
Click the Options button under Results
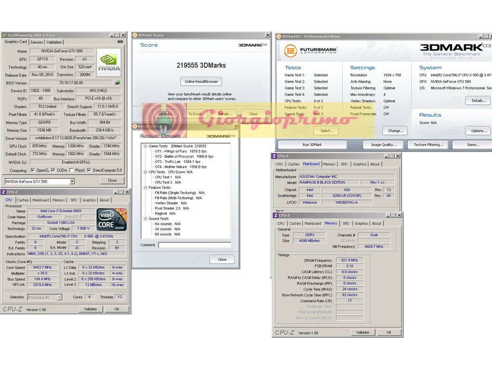pyautogui.click(x=479, y=131)
